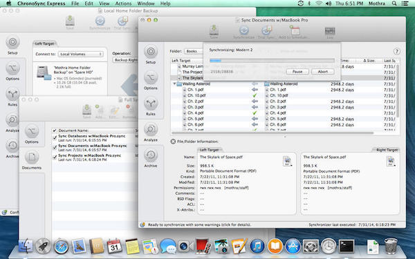Viewport: 415px width, 259px height.
Task: Open the Actions menu
Action: (x=123, y=3)
